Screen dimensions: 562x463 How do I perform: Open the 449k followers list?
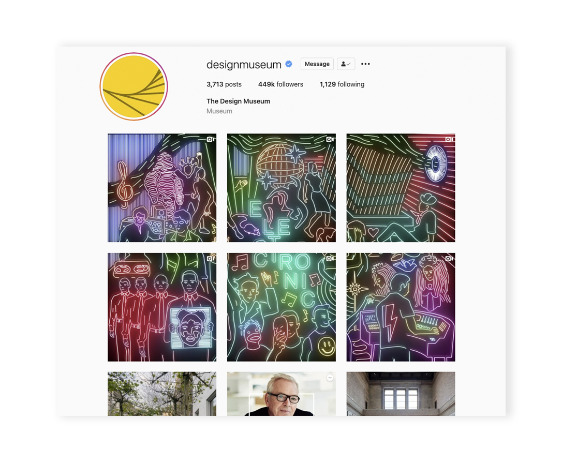pos(280,84)
